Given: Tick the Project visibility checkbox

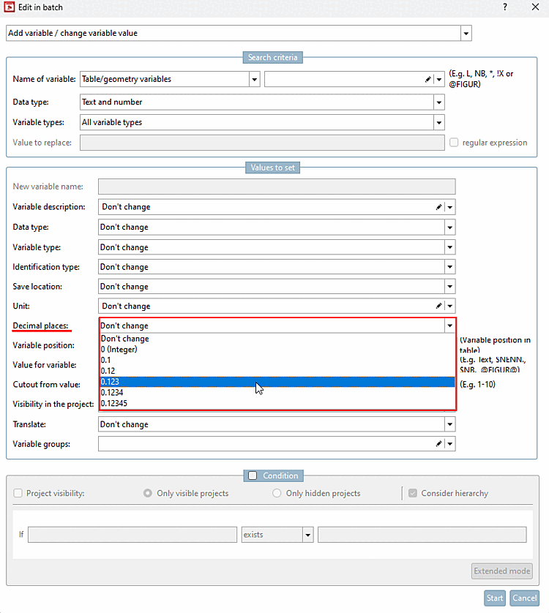Looking at the screenshot, I should coord(18,493).
